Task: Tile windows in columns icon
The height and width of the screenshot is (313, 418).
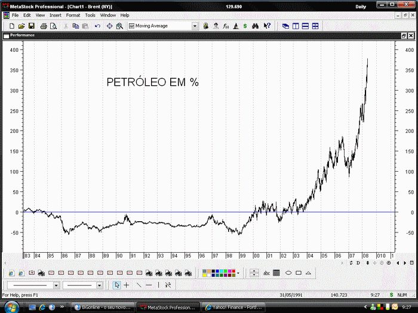Action: 296,26
